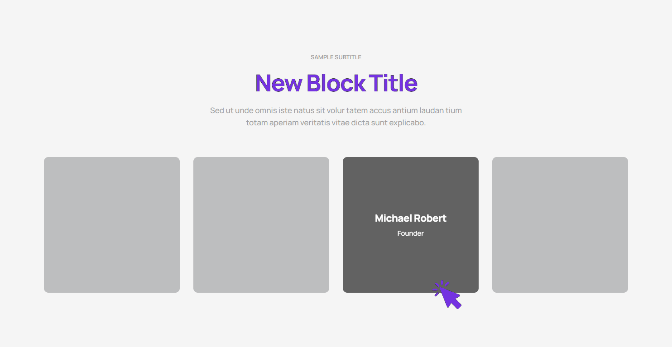Viewport: 672px width, 347px height.
Task: Select the fourth gray card on the right
Action: click(x=560, y=225)
